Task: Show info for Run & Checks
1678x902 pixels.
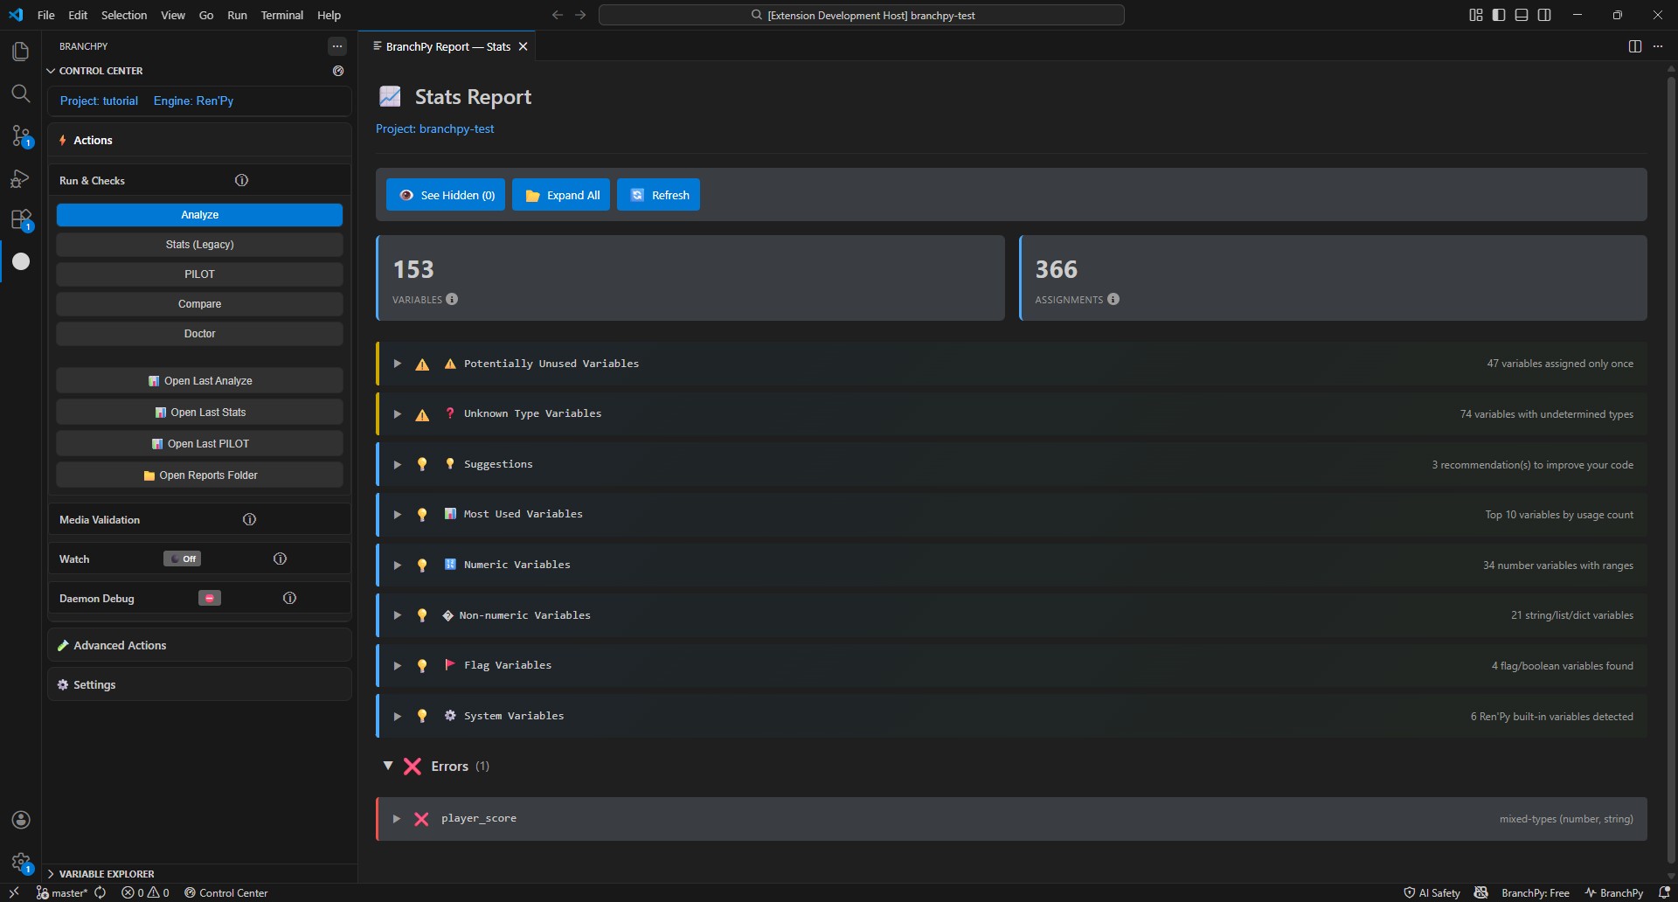Action: [x=241, y=180]
